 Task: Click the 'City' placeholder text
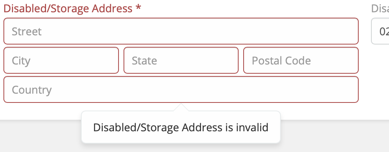21,61
